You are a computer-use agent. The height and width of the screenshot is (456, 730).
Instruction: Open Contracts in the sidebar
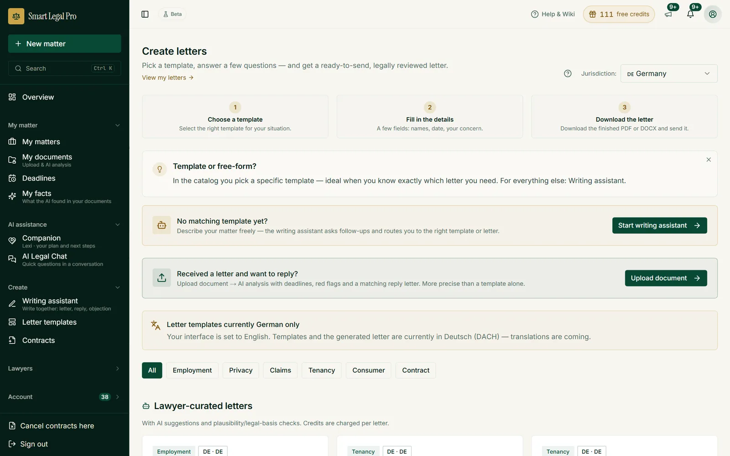[64, 341]
